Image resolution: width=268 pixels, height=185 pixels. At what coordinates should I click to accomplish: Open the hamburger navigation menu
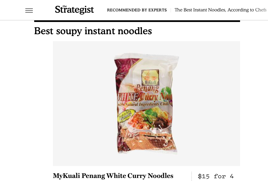pyautogui.click(x=29, y=11)
